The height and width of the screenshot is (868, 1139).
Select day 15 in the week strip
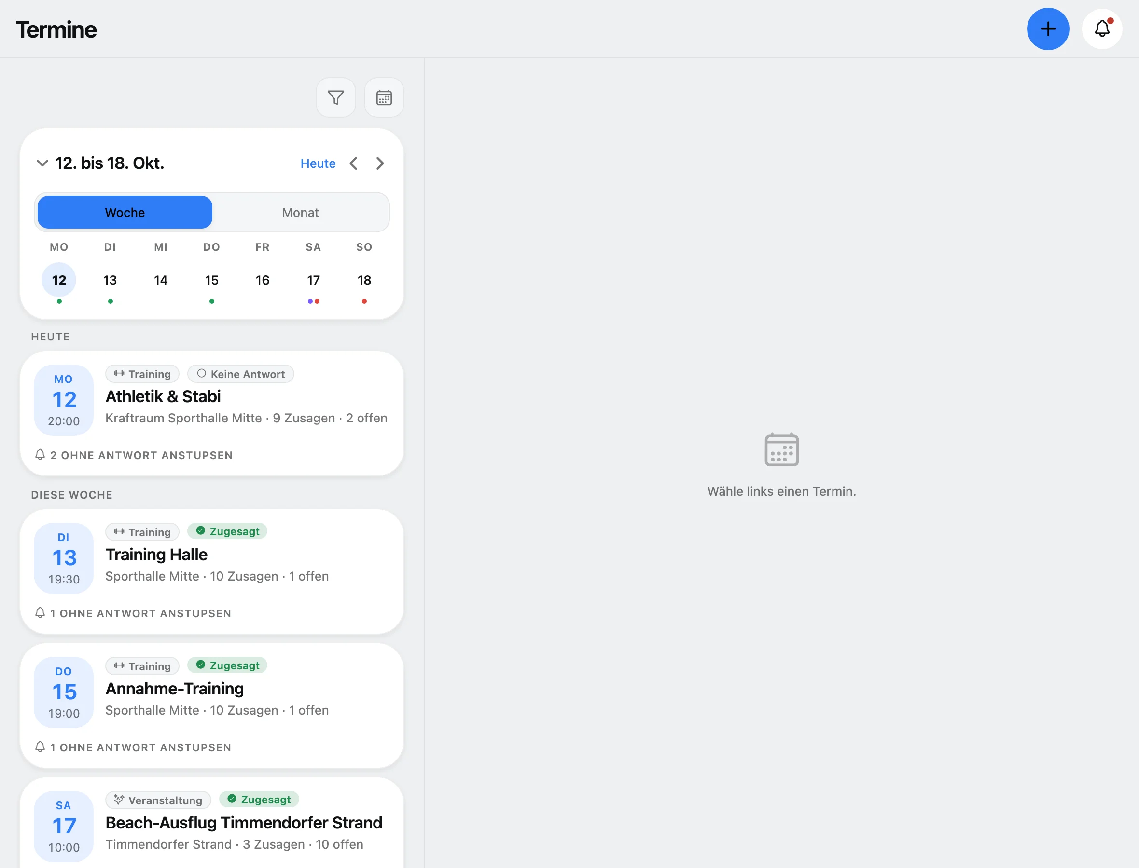pyautogui.click(x=211, y=280)
